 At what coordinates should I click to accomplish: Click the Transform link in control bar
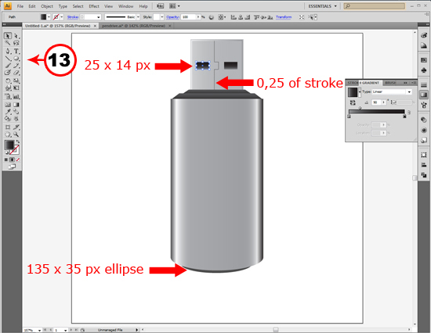click(284, 17)
